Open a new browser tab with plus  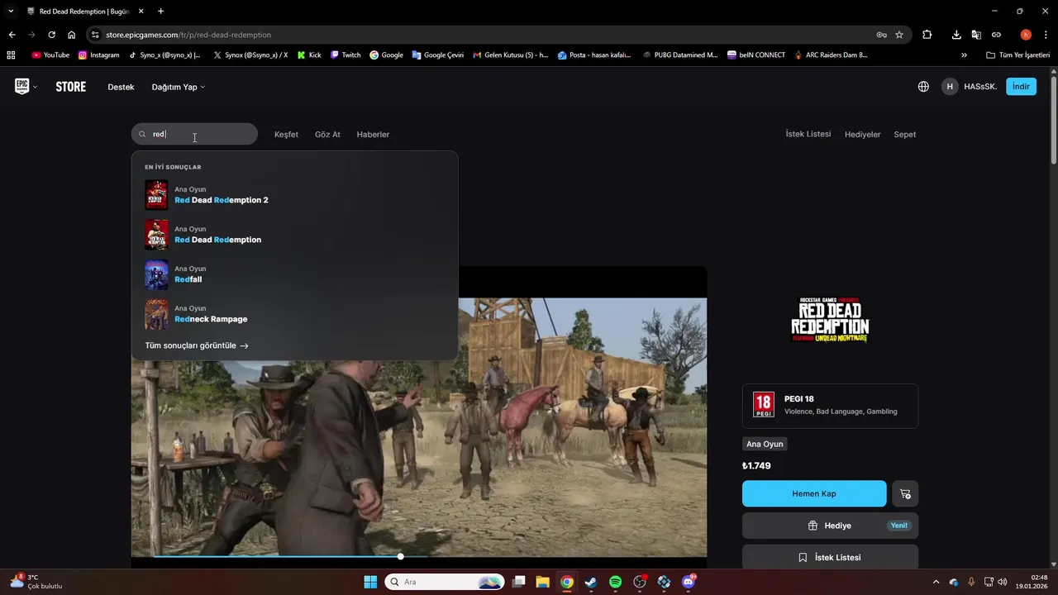coord(160,11)
